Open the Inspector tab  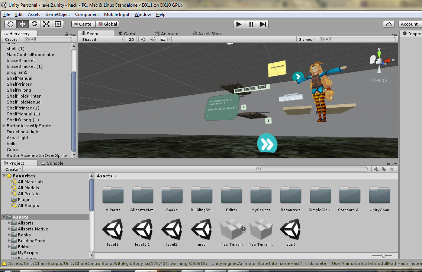click(411, 33)
